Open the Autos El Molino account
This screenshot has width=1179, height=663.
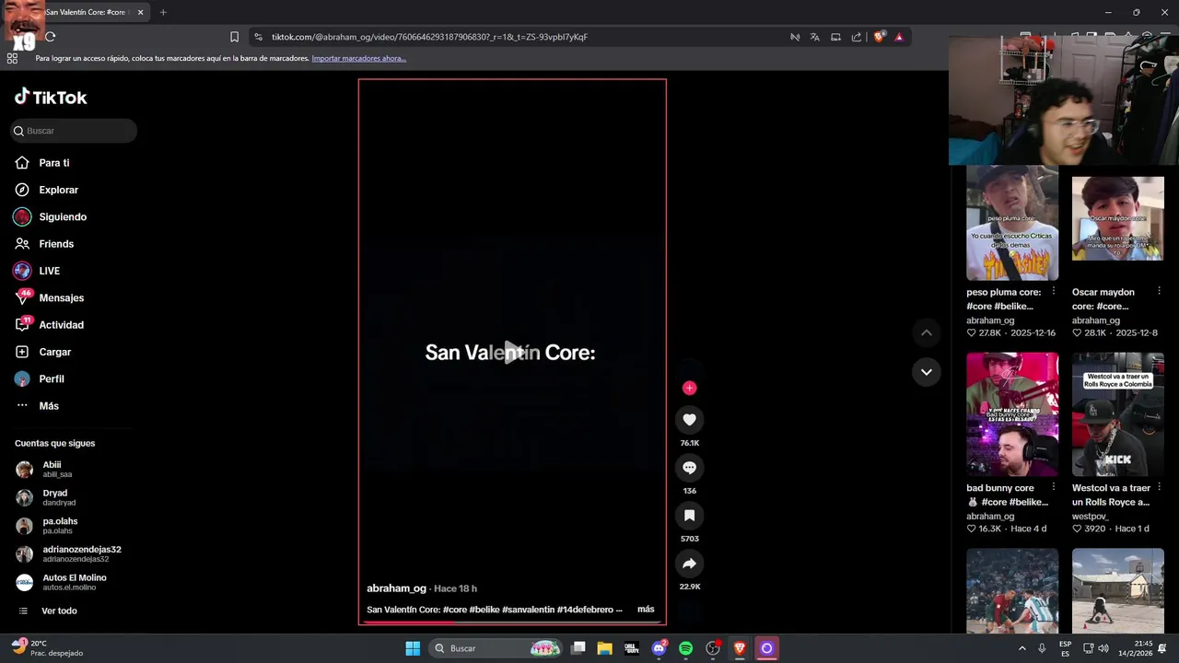[x=62, y=582]
